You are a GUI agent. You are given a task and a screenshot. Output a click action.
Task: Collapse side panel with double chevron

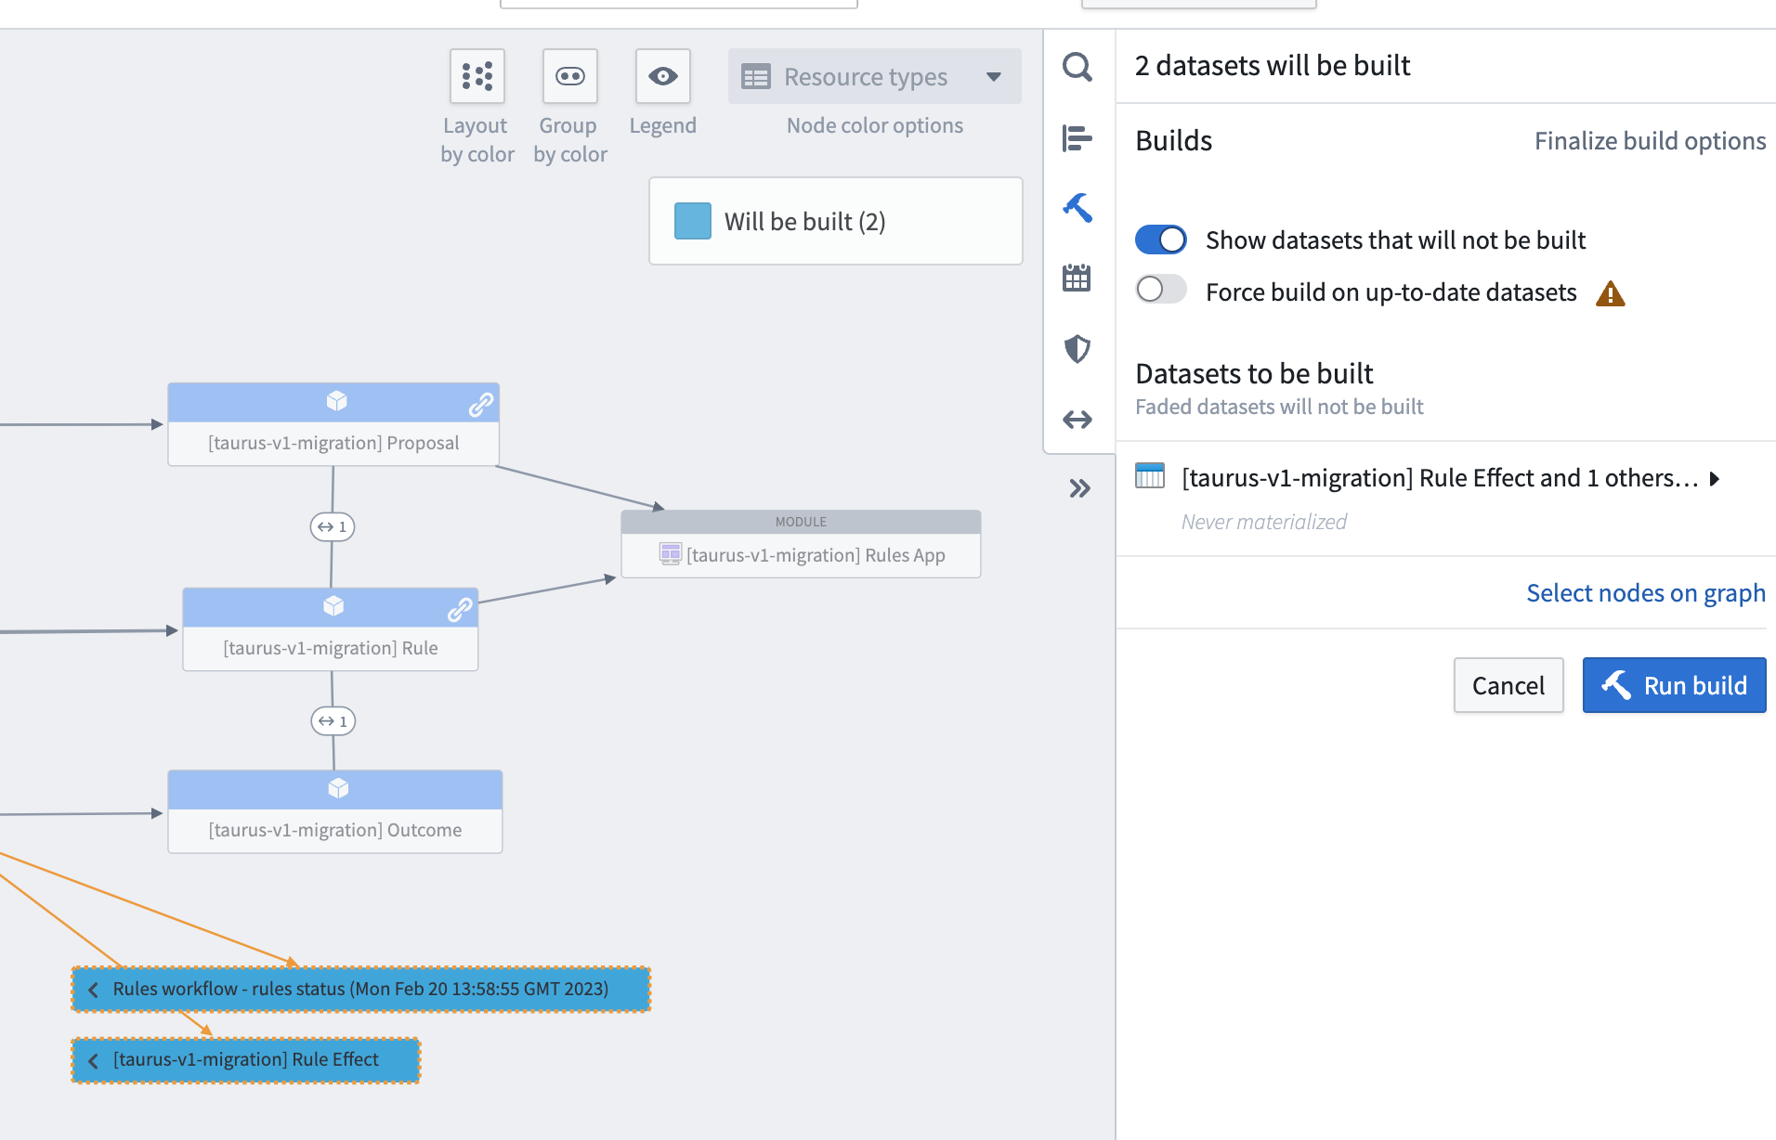[1079, 488]
